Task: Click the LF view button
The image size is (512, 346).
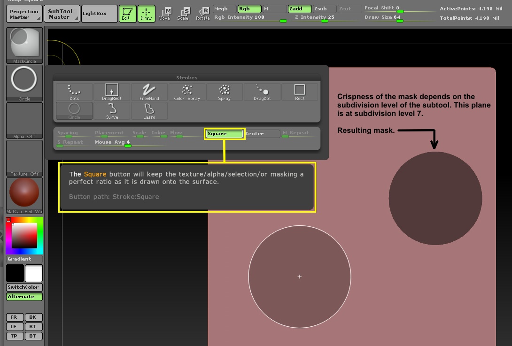Action: (15, 327)
